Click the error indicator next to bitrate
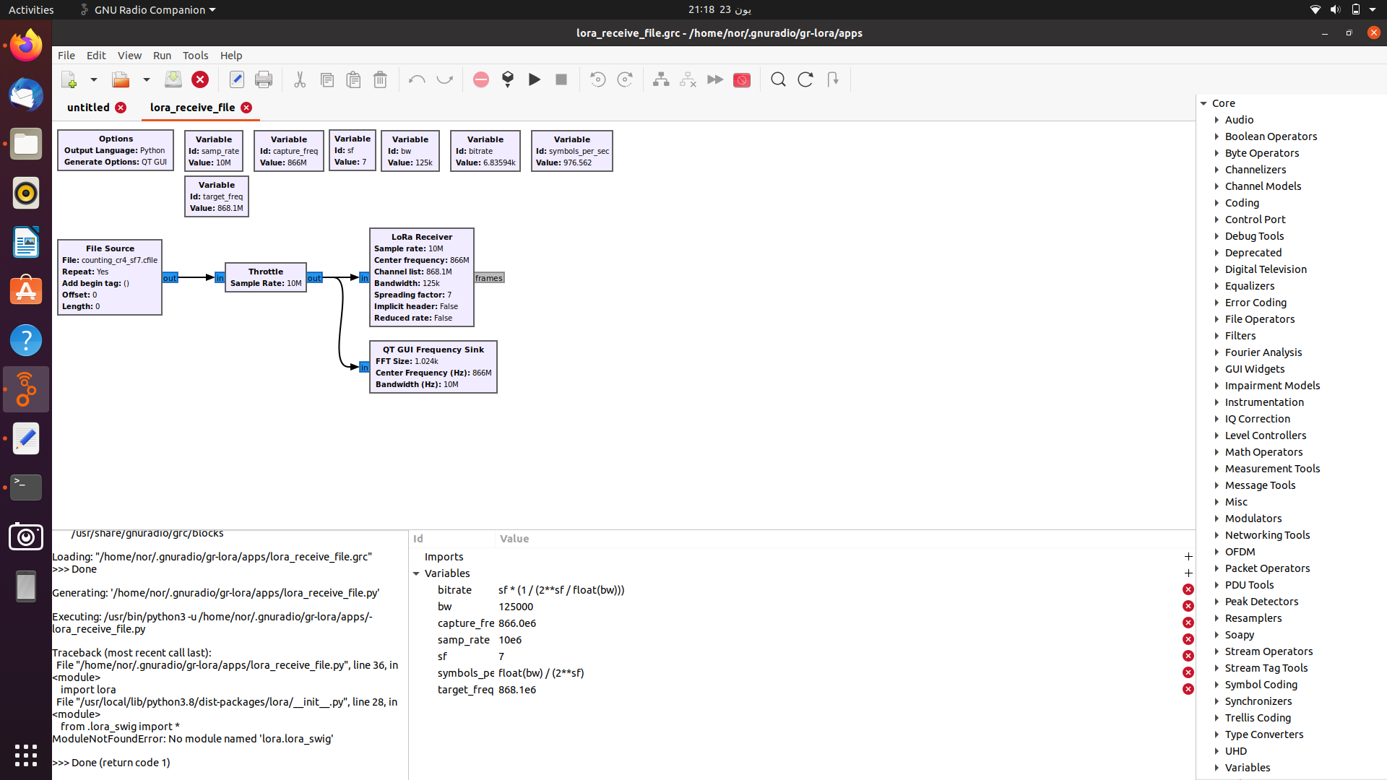The width and height of the screenshot is (1387, 780). [x=1188, y=589]
